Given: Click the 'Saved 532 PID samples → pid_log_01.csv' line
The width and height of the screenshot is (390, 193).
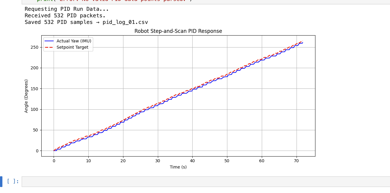Looking at the screenshot, I should tap(86, 22).
